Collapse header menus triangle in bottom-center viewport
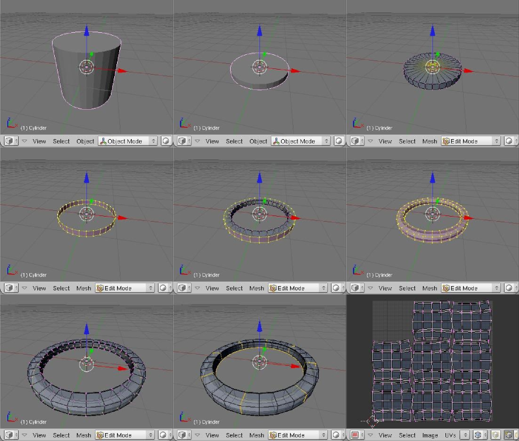519x441 pixels. click(197, 435)
